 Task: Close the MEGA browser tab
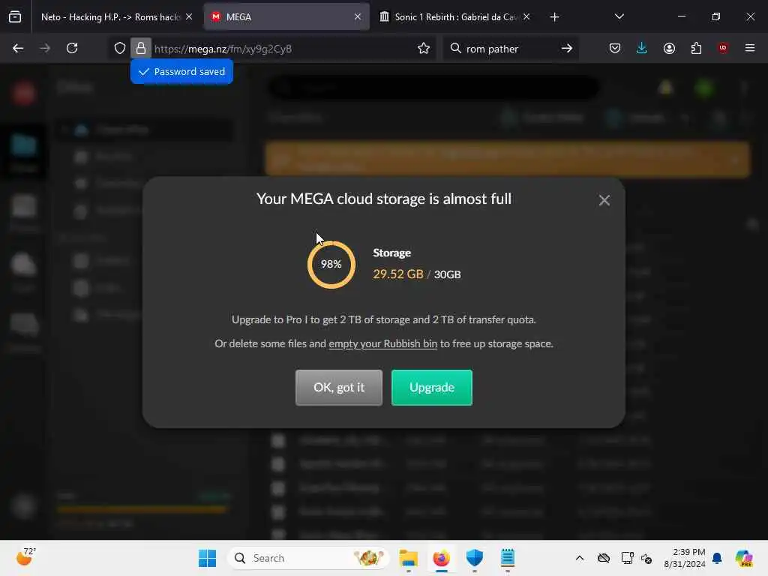click(x=358, y=16)
